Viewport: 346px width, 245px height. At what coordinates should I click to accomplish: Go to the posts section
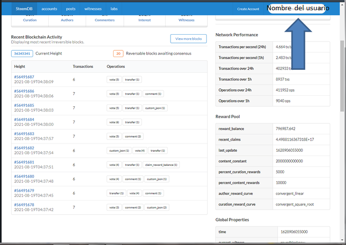click(x=71, y=9)
